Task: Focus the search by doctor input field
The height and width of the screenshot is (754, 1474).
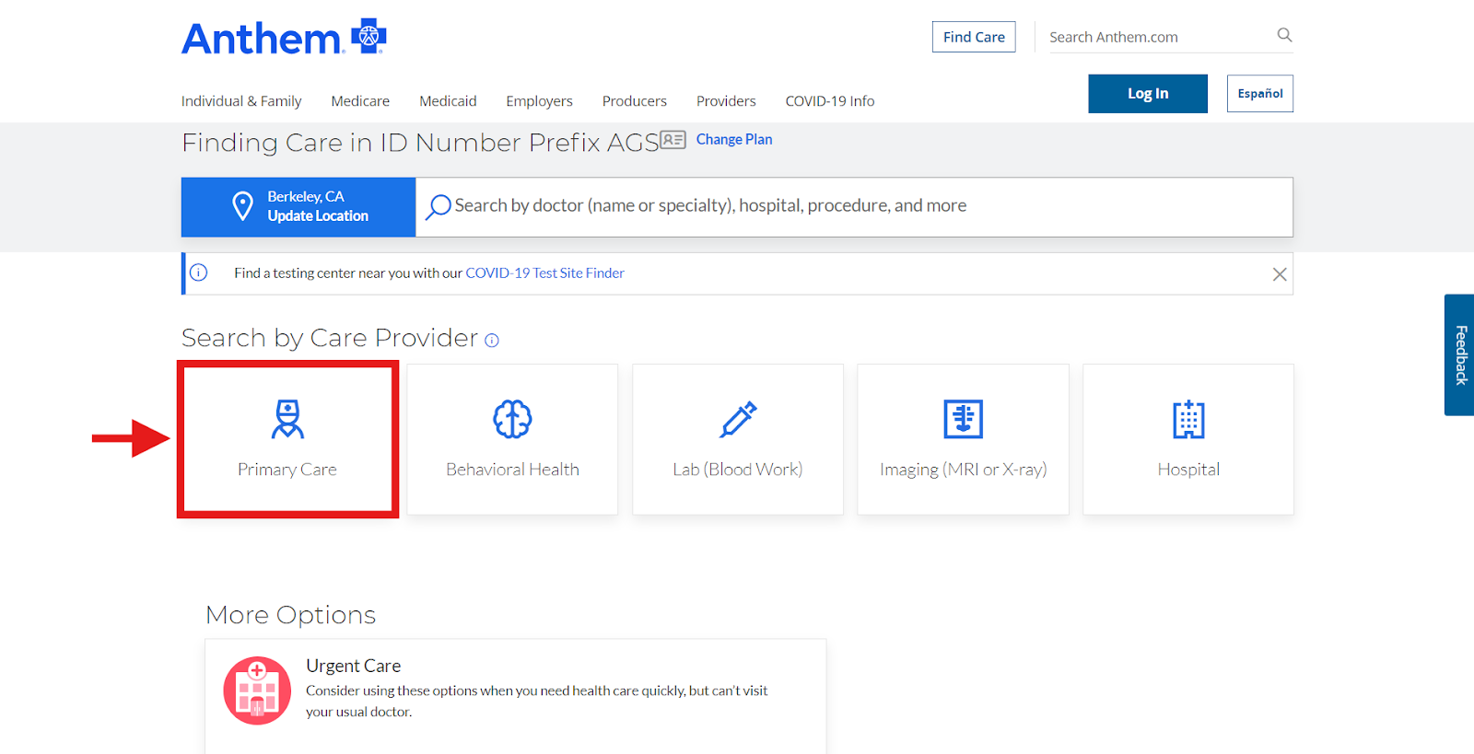Action: coord(854,207)
